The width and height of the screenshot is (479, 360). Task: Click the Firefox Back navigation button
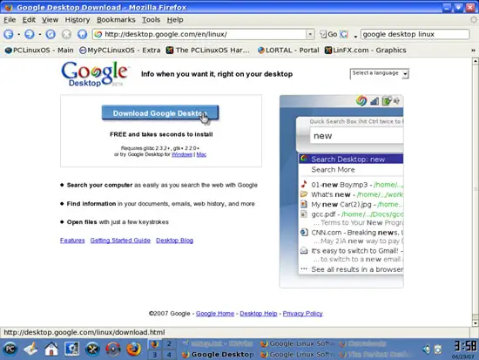tap(9, 34)
